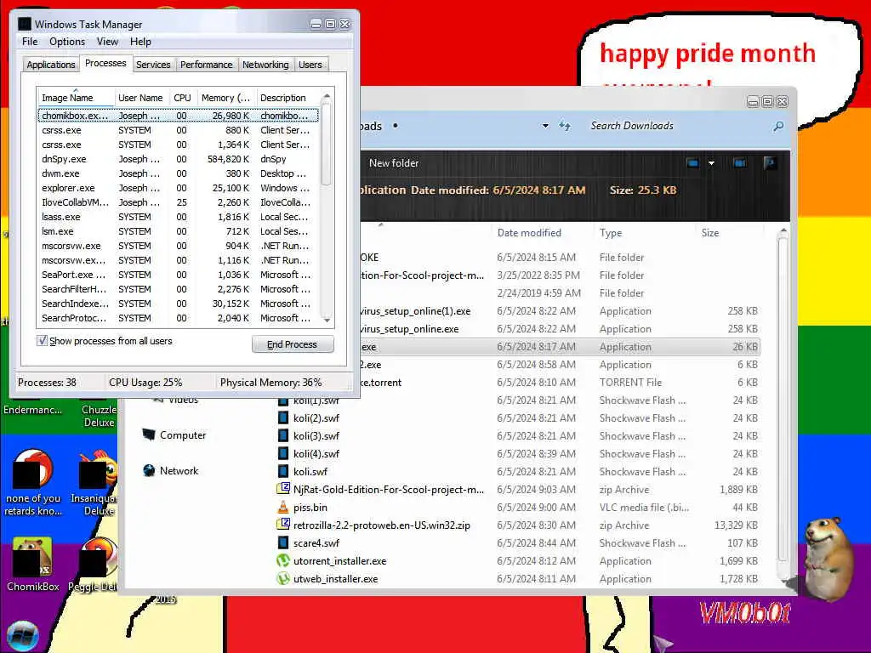Open Insaniquarium Deluxe desktop shortcut
The height and width of the screenshot is (653, 871).
[94, 483]
